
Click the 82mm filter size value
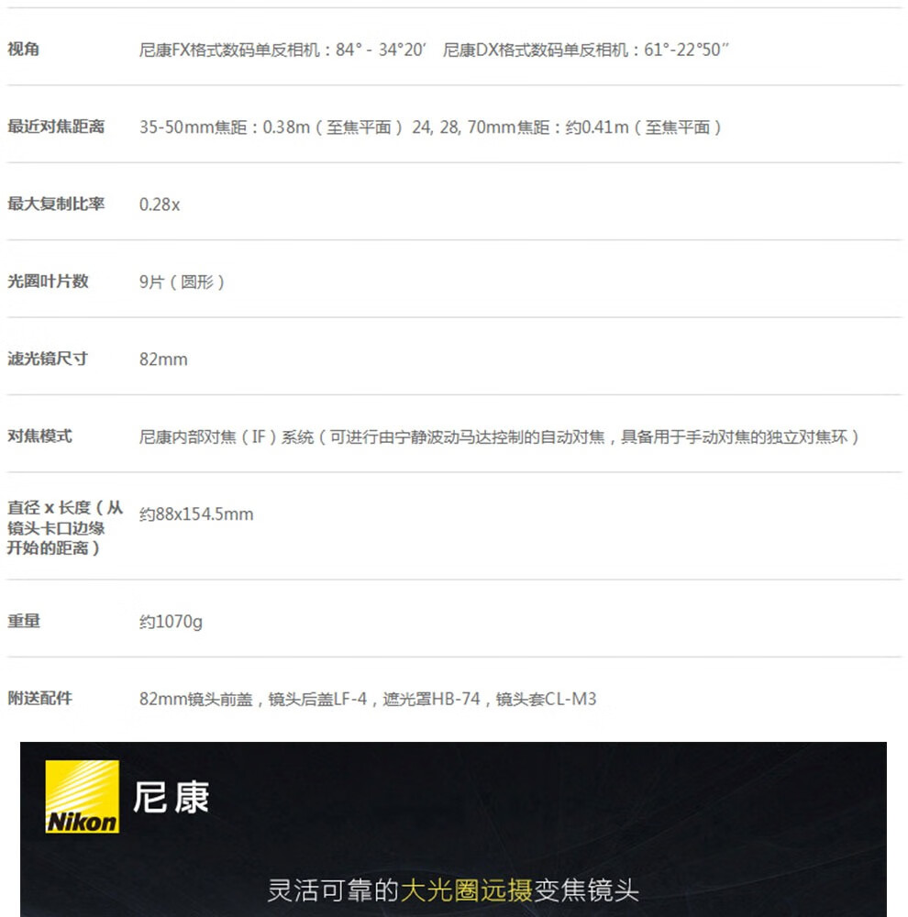tap(163, 359)
